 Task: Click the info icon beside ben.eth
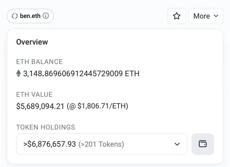pos(46,16)
